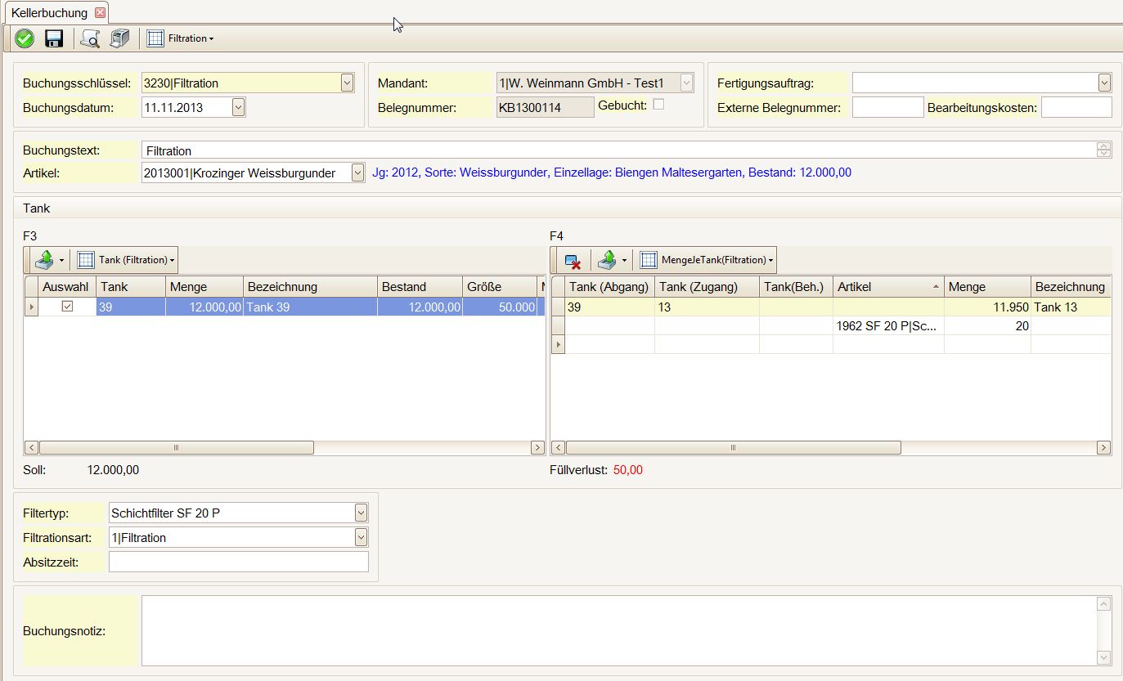The width and height of the screenshot is (1123, 681).
Task: Open the Filtrationsart dropdown
Action: click(361, 537)
